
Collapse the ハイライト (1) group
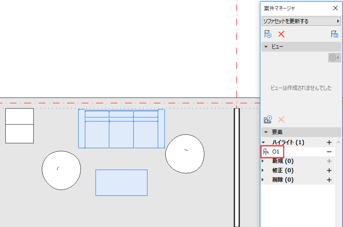263,142
